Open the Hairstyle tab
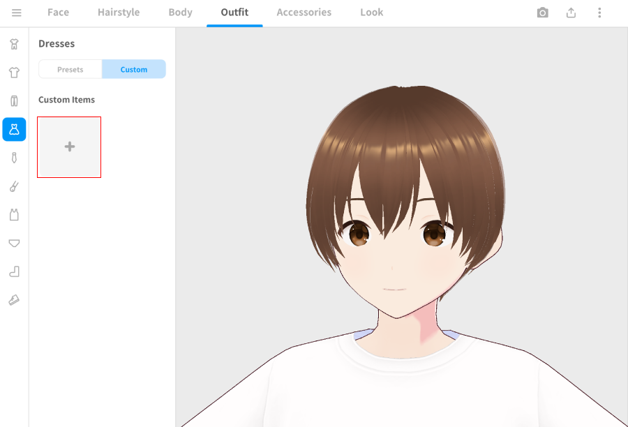Image resolution: width=628 pixels, height=427 pixels. 119,13
